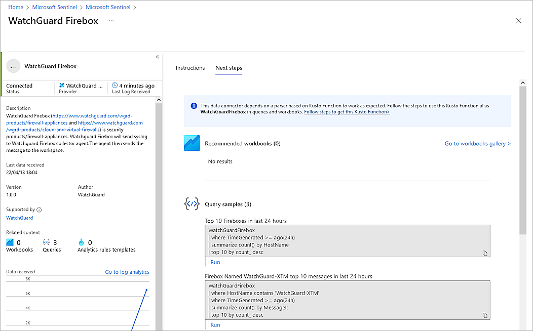The height and width of the screenshot is (331, 533).
Task: Click the Workbooks icon under Related content
Action: click(x=9, y=242)
